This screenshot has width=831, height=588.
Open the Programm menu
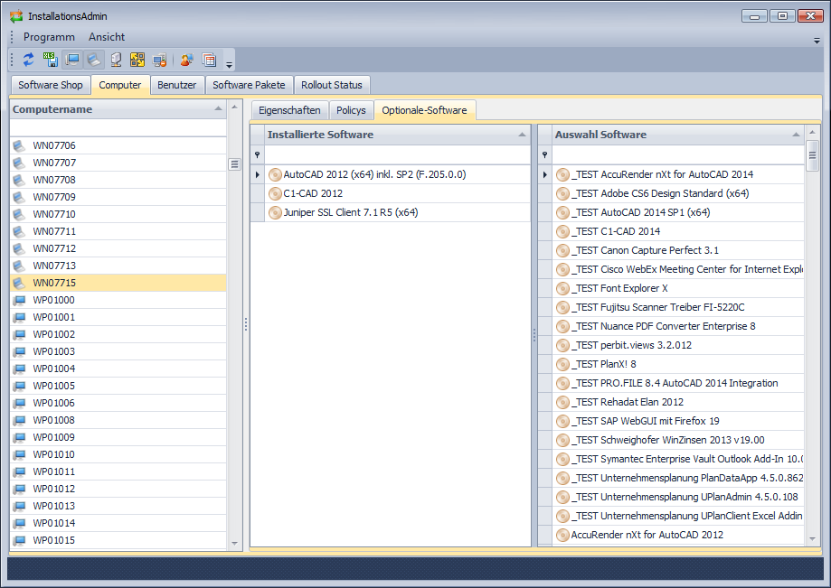(49, 37)
